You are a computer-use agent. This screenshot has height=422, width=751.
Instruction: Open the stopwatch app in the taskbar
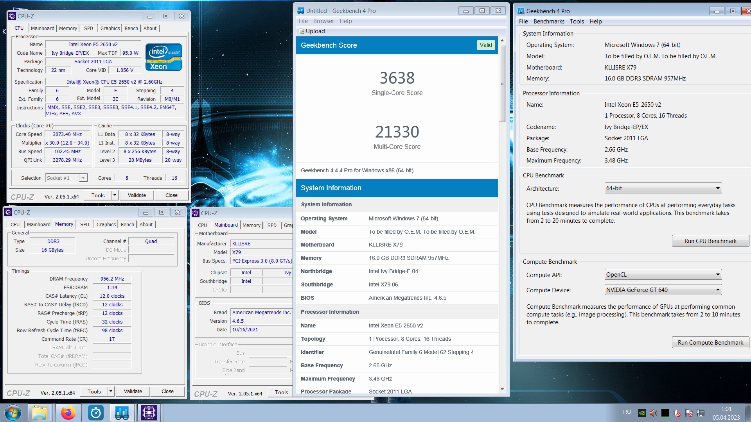click(x=95, y=413)
